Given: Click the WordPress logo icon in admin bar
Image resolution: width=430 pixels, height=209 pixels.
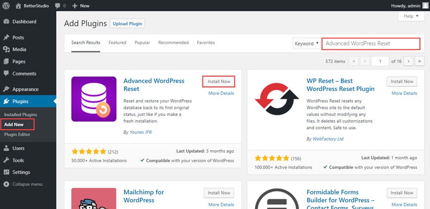Looking at the screenshot, I should tap(6, 6).
